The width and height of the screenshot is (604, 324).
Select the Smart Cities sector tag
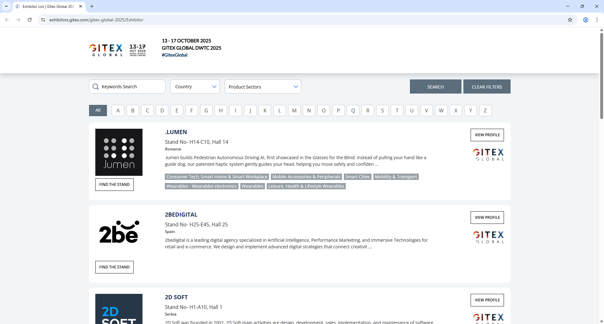(357, 176)
